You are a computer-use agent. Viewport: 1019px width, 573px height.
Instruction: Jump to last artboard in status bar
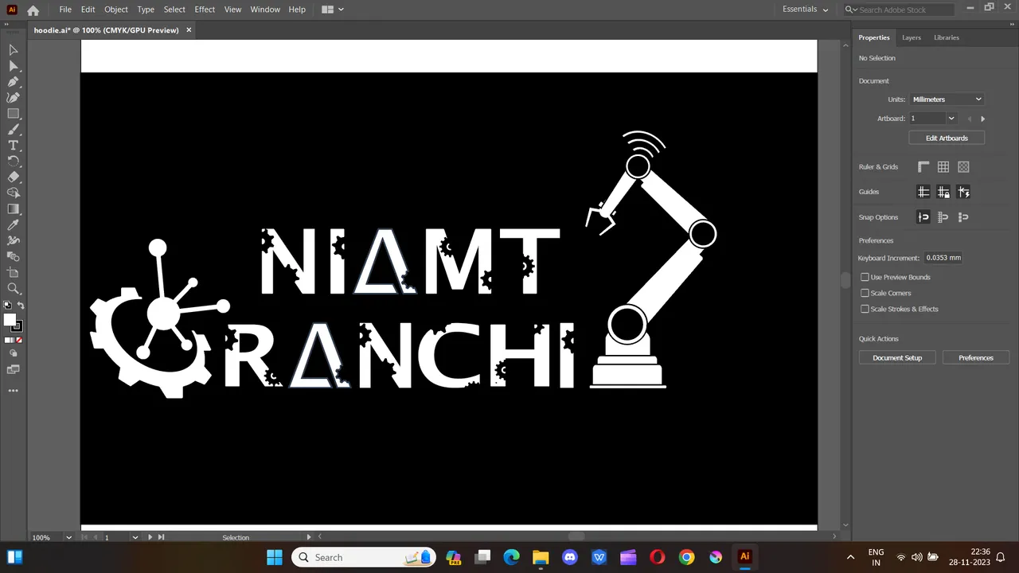click(x=161, y=537)
